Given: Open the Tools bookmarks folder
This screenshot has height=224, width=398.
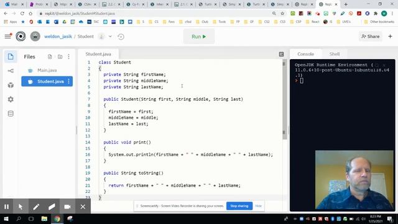Looking at the screenshot, I should [x=220, y=22].
